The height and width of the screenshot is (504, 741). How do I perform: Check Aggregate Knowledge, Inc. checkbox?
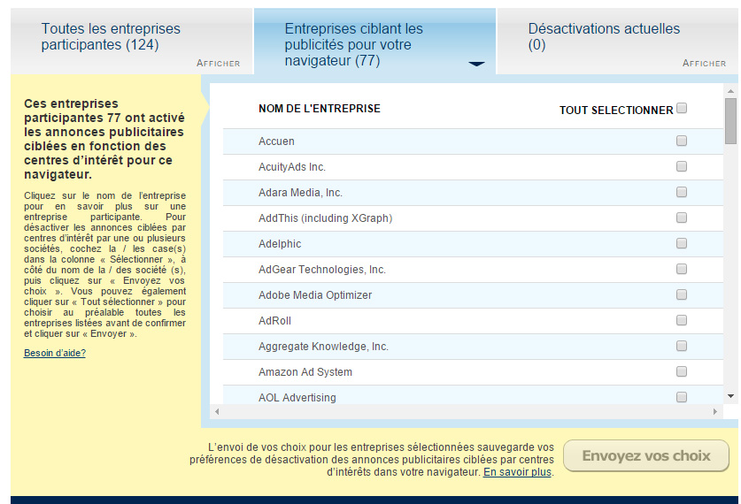[682, 346]
